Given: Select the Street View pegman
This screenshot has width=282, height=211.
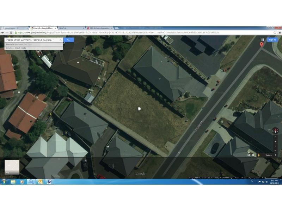Looking at the screenshot, I should pos(259,155).
